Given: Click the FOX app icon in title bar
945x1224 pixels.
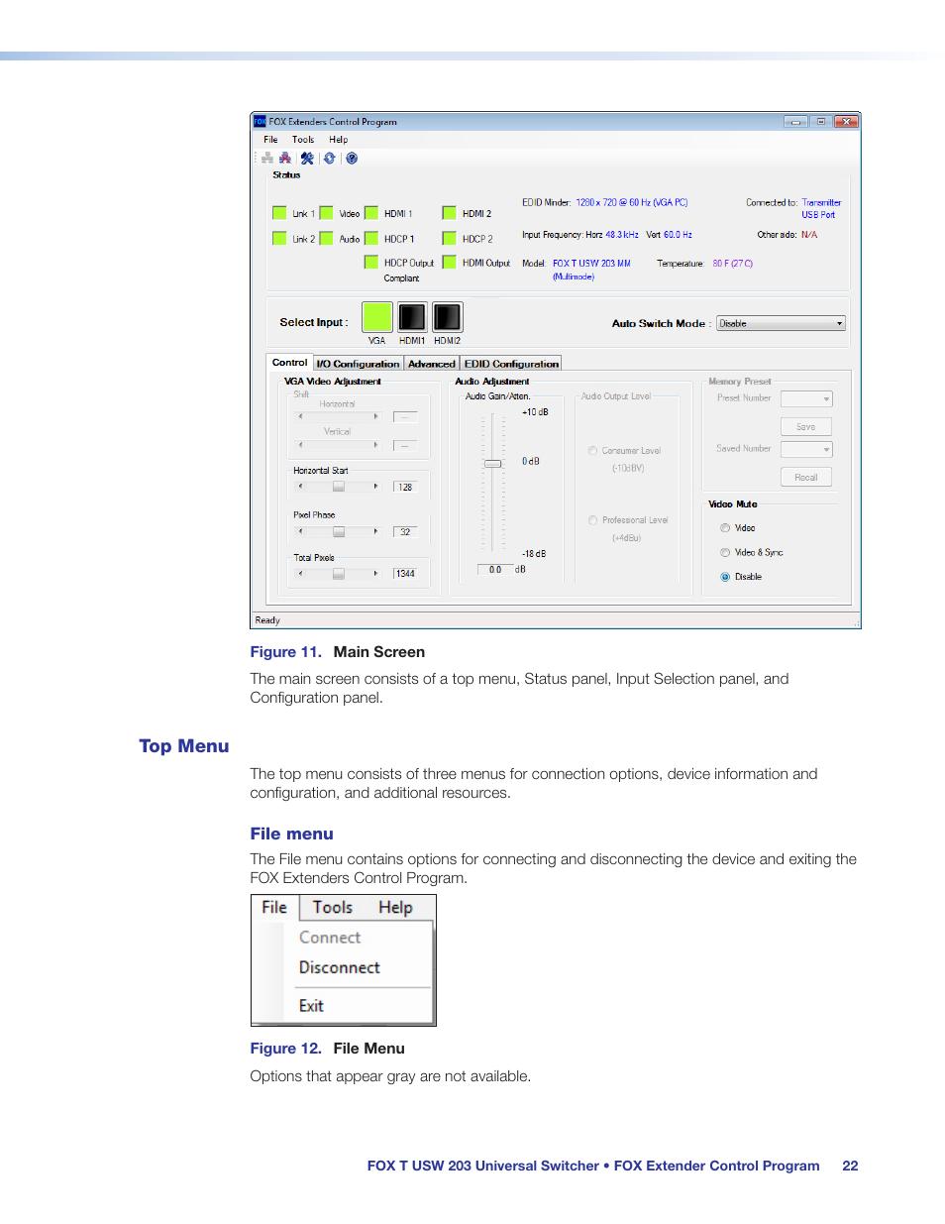Looking at the screenshot, I should [x=260, y=122].
